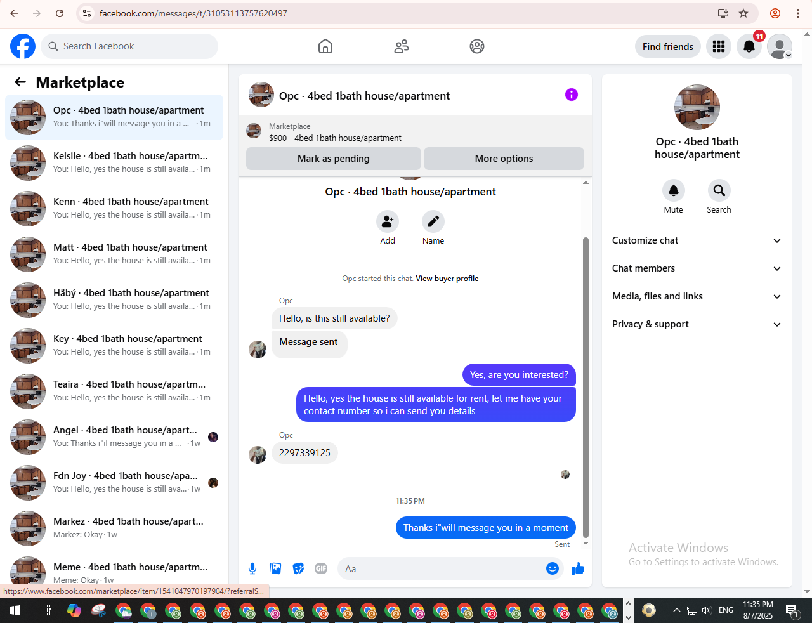The width and height of the screenshot is (812, 623).
Task: Open Markez conversation in the list
Action: pyautogui.click(x=114, y=528)
